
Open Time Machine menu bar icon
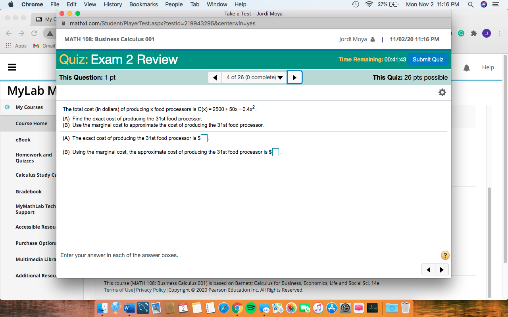tap(356, 4)
